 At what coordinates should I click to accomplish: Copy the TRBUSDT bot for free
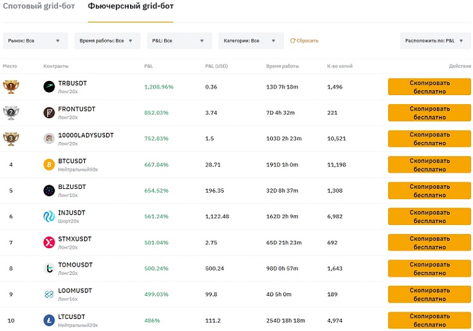[429, 87]
